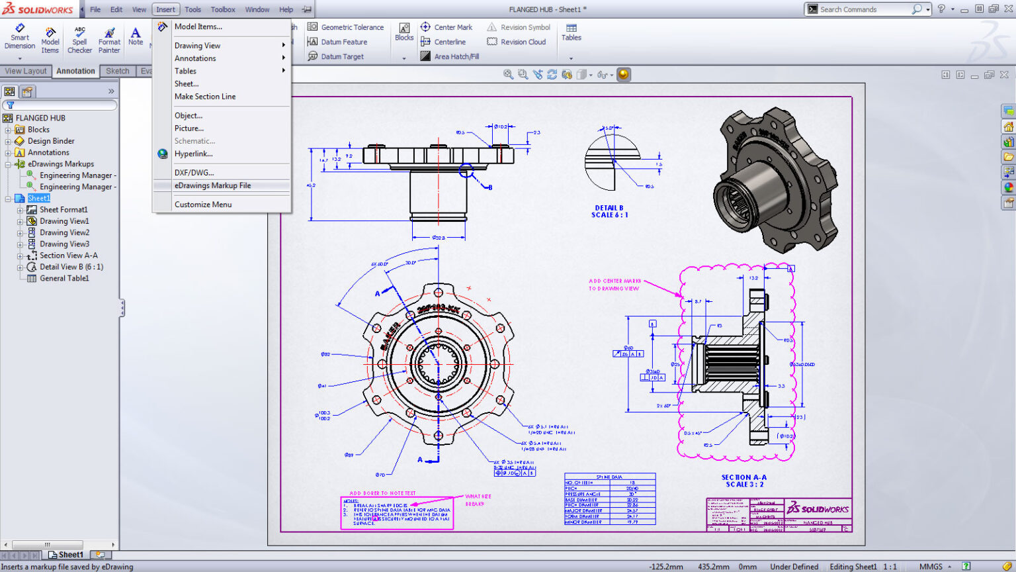
Task: Open the Tables tool
Action: pyautogui.click(x=570, y=33)
